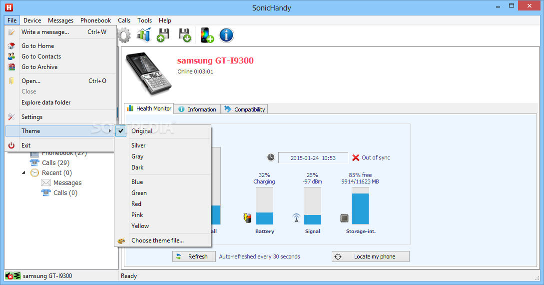Click the archive icon beside Go to Archive
Image resolution: width=544 pixels, height=285 pixels.
coord(11,66)
